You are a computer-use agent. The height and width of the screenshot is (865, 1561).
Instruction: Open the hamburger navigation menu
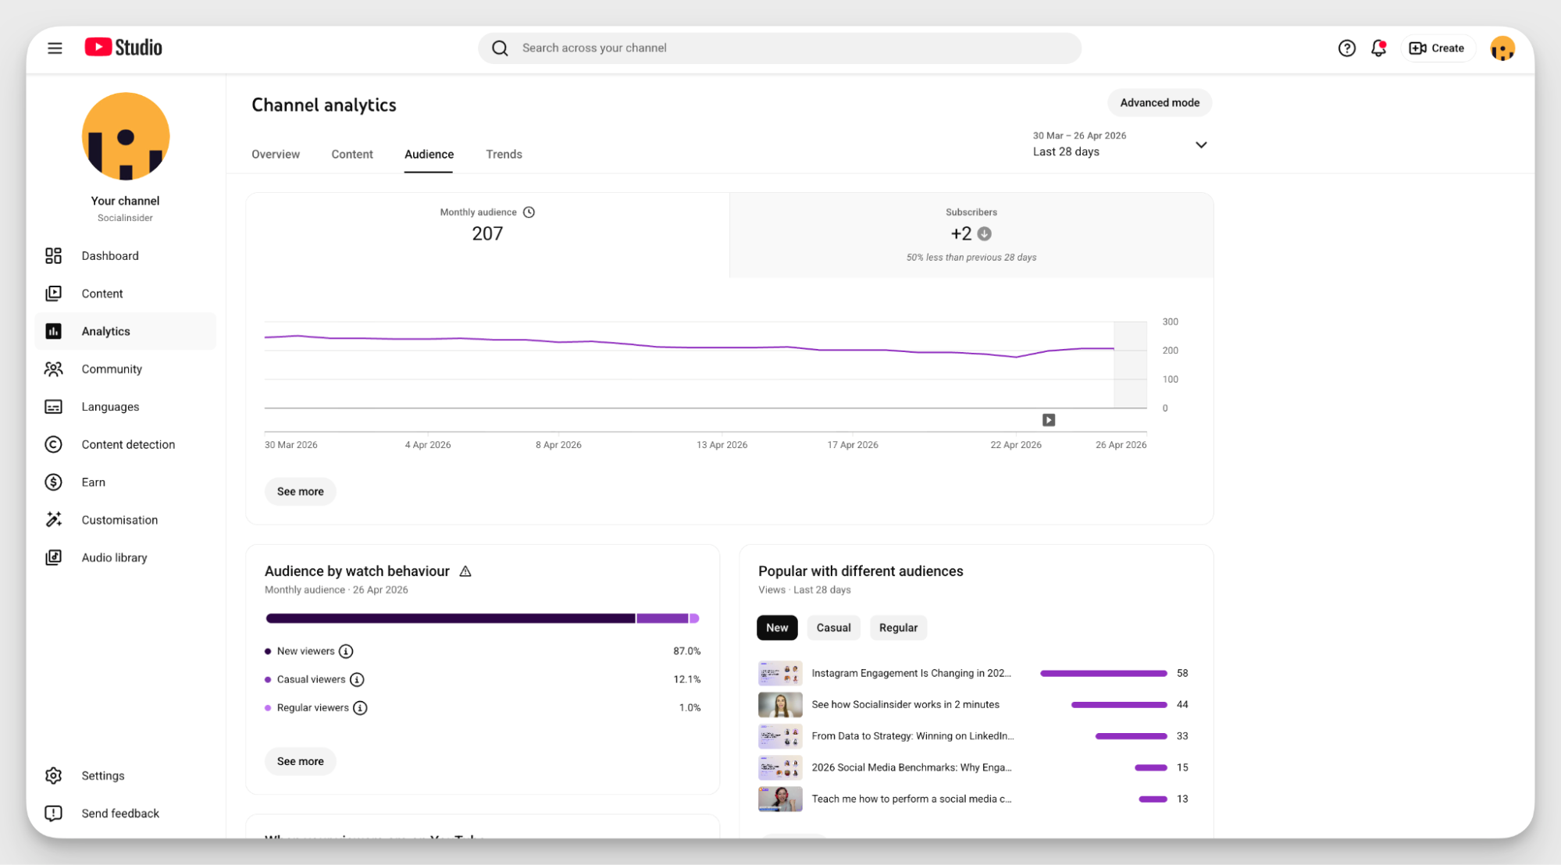[x=55, y=48]
